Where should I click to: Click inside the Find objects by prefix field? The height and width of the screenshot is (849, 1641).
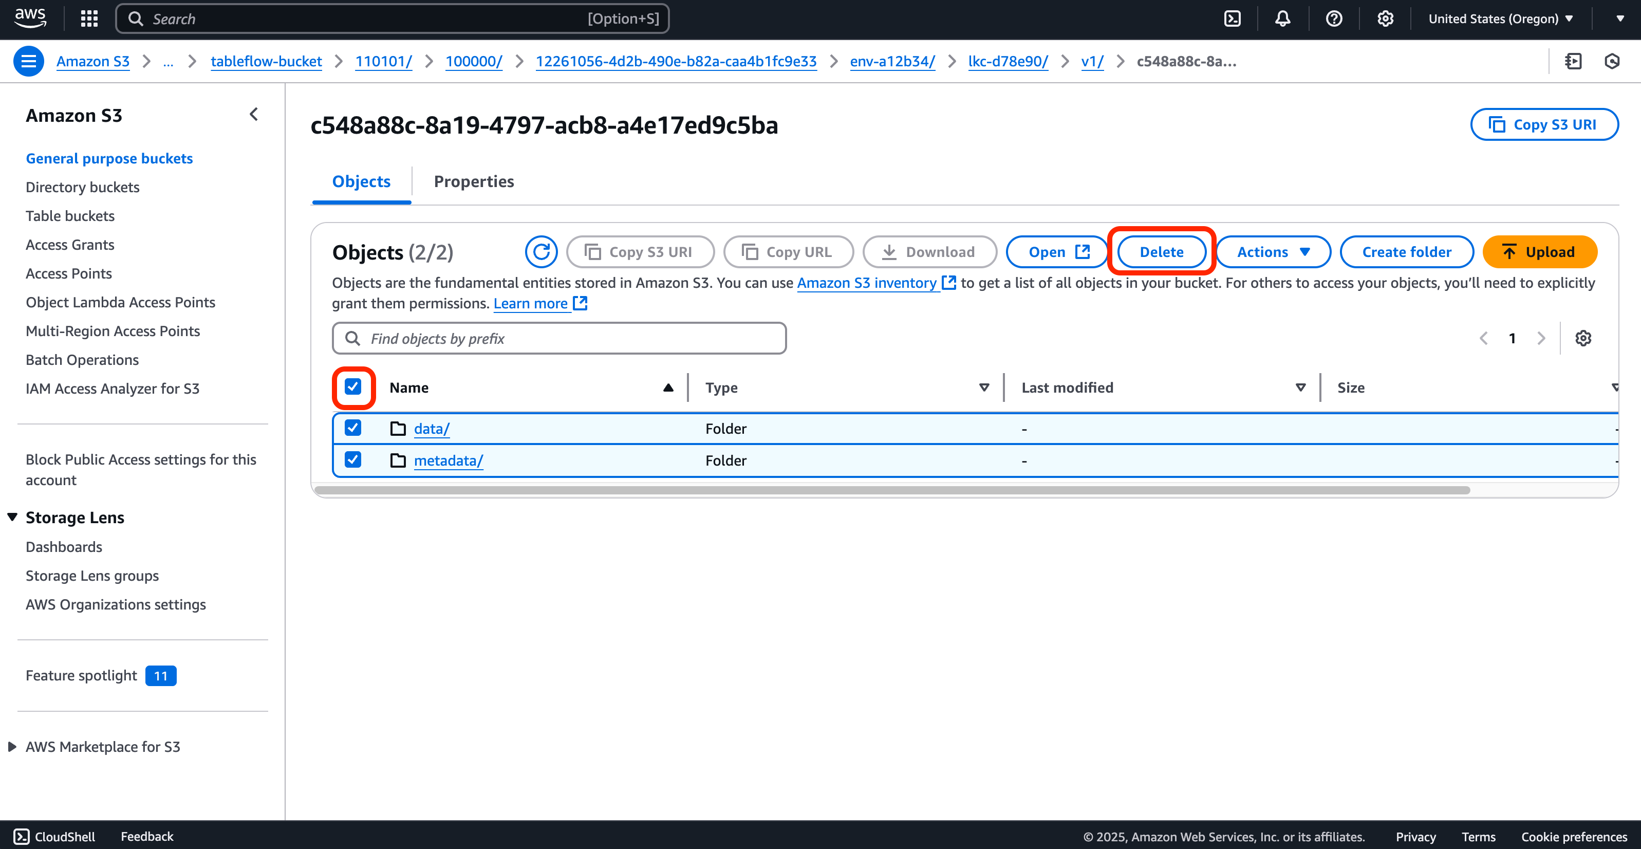pyautogui.click(x=560, y=338)
